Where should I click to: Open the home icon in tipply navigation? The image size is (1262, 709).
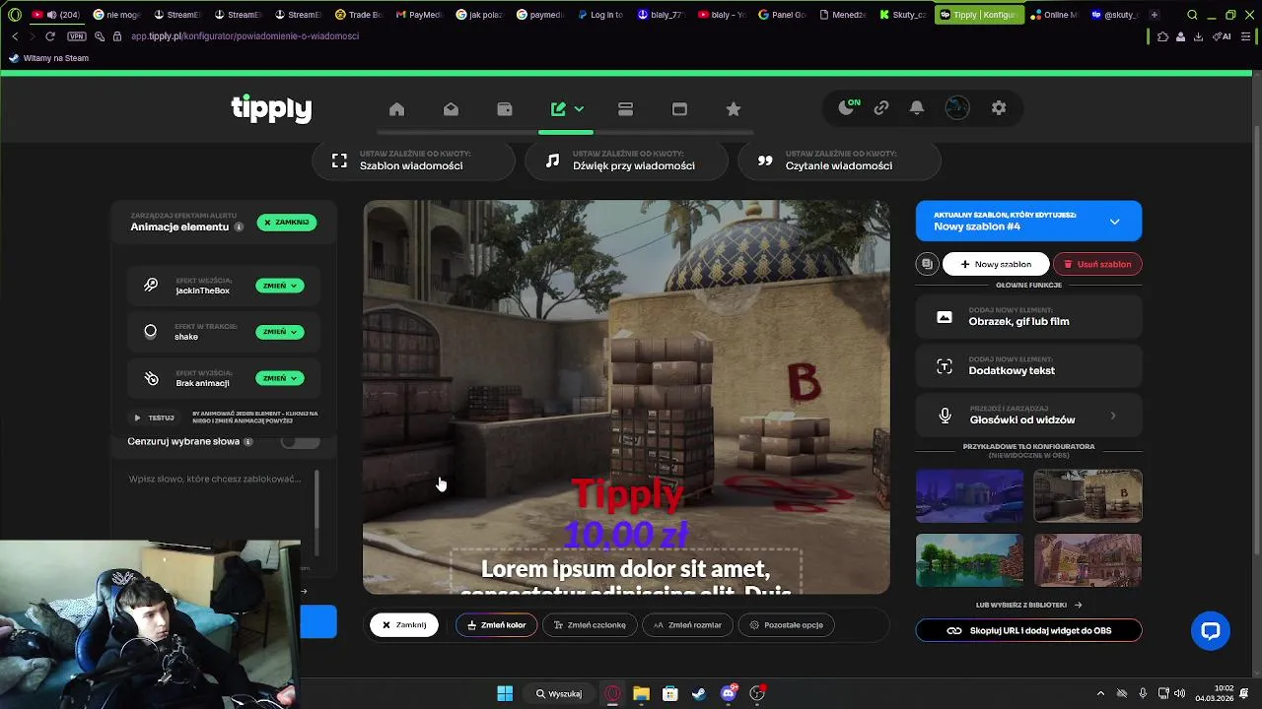click(x=396, y=109)
